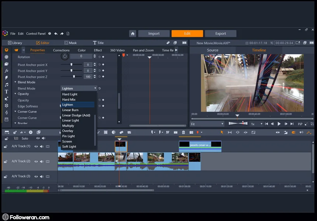
Task: Open the fx effects sidebar icon
Action: click(6, 71)
